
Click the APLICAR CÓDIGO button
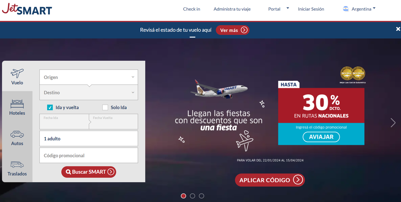click(270, 180)
